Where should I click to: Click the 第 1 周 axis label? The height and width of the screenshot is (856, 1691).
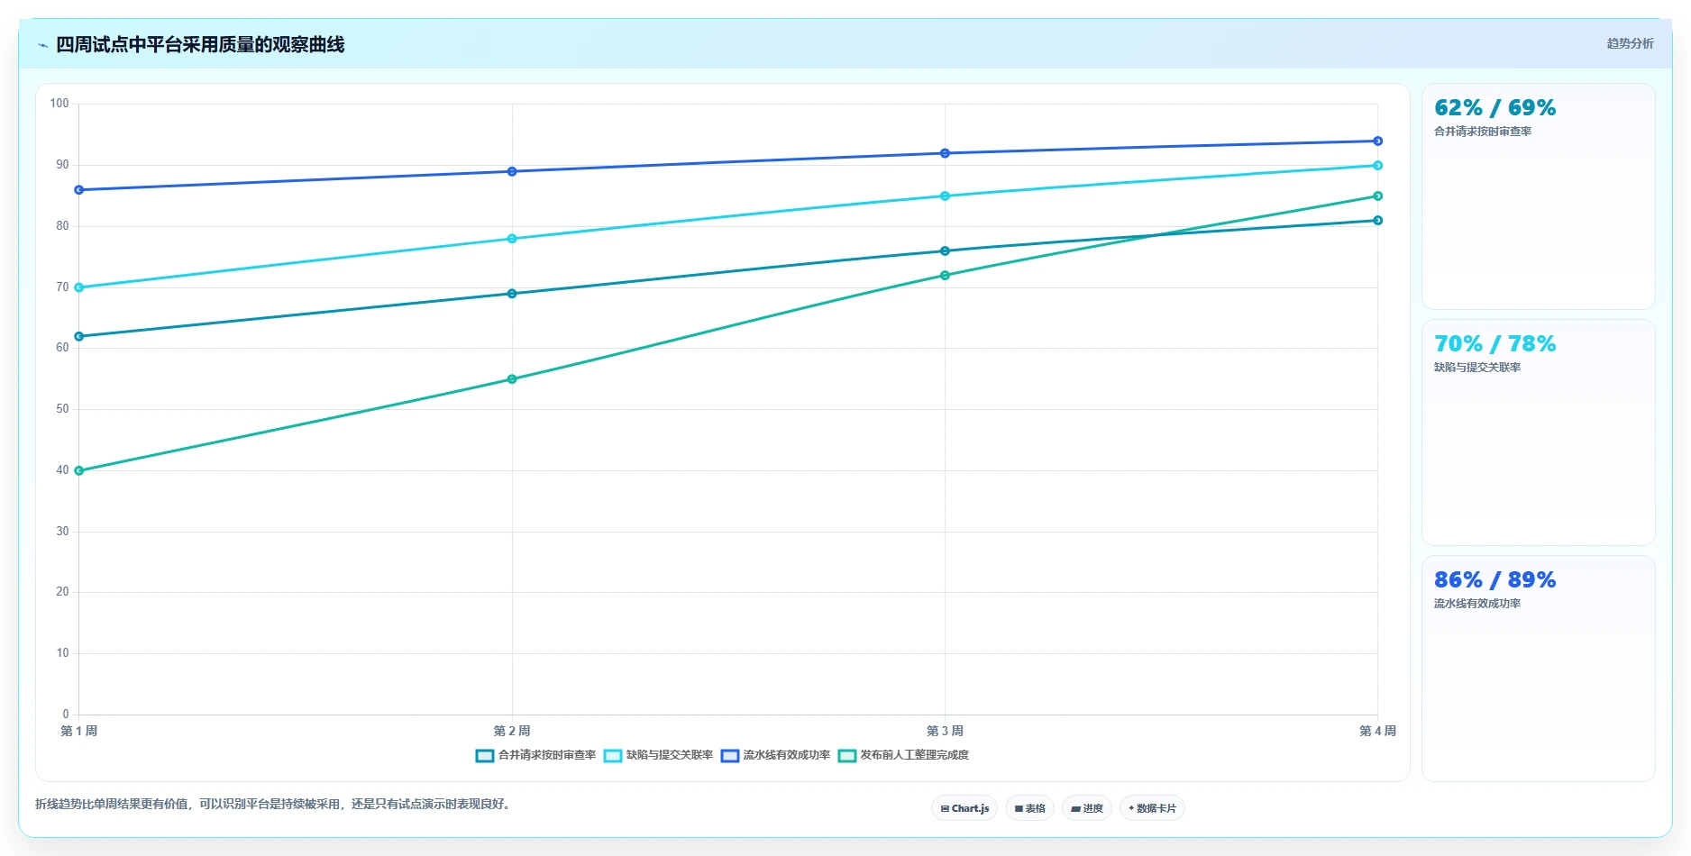(x=79, y=731)
